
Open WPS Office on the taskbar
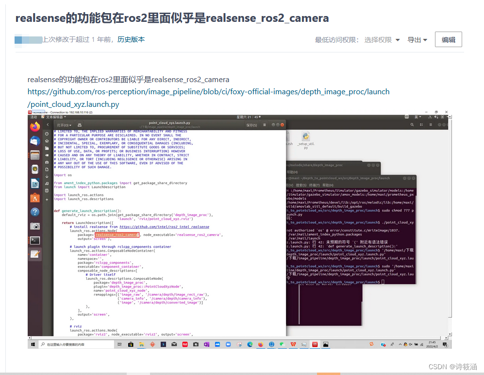pos(293,344)
